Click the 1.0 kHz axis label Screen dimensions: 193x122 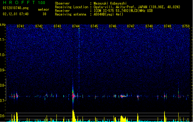2,55
